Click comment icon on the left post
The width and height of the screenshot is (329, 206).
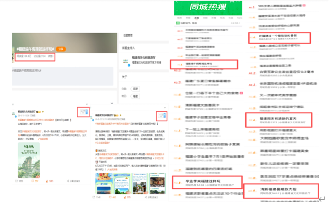point(33,181)
